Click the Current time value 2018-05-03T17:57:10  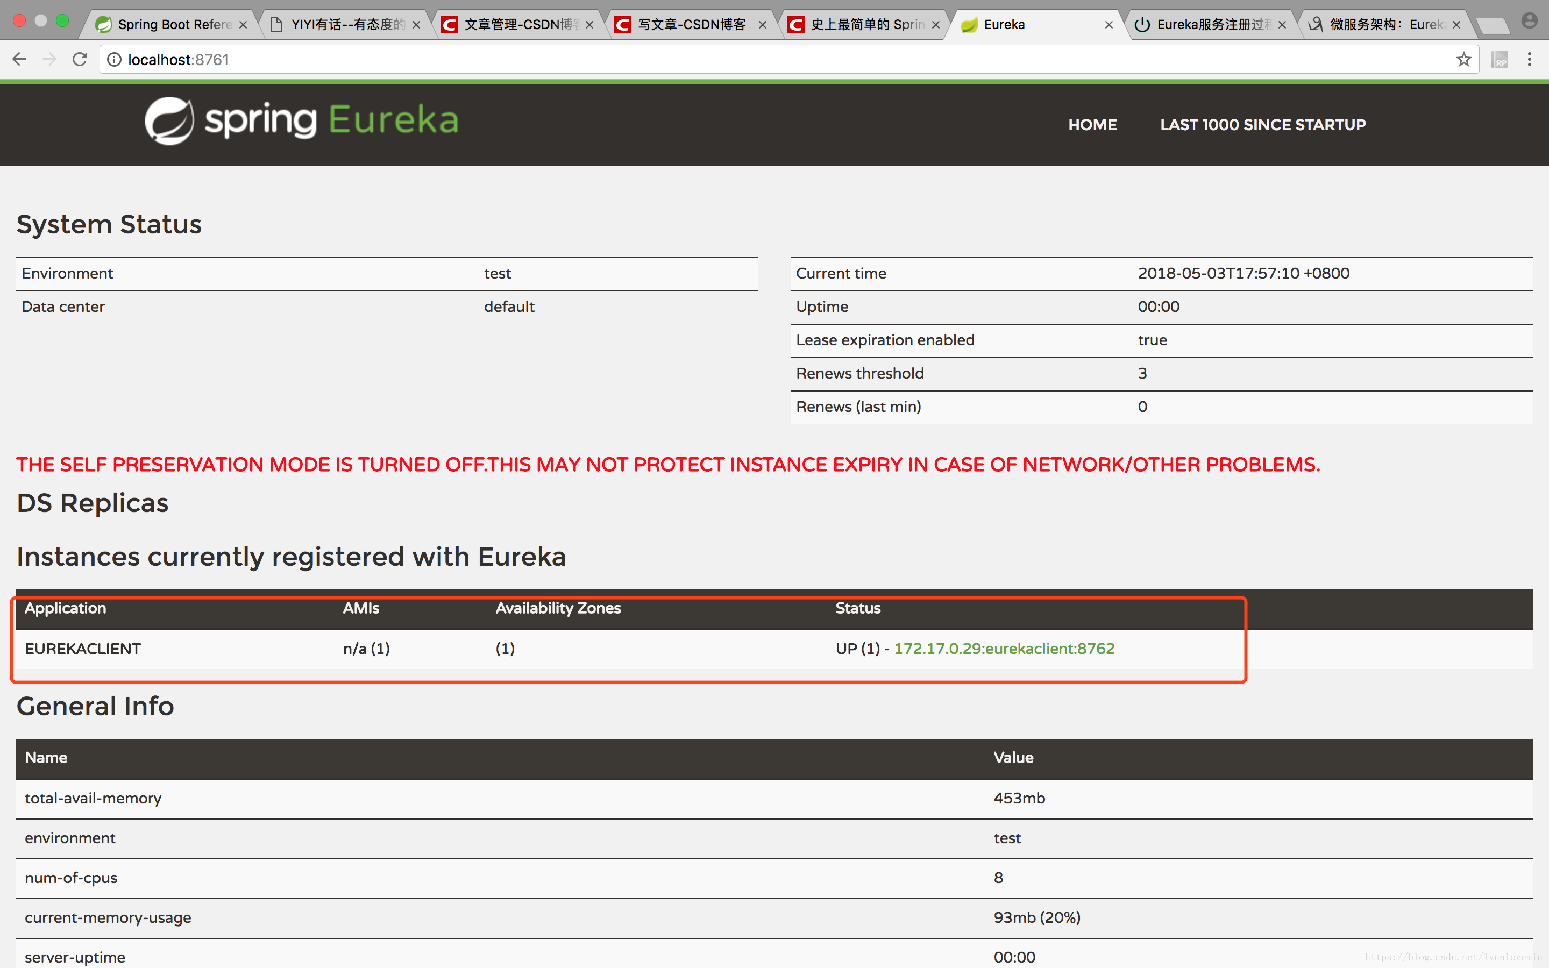[x=1243, y=273]
